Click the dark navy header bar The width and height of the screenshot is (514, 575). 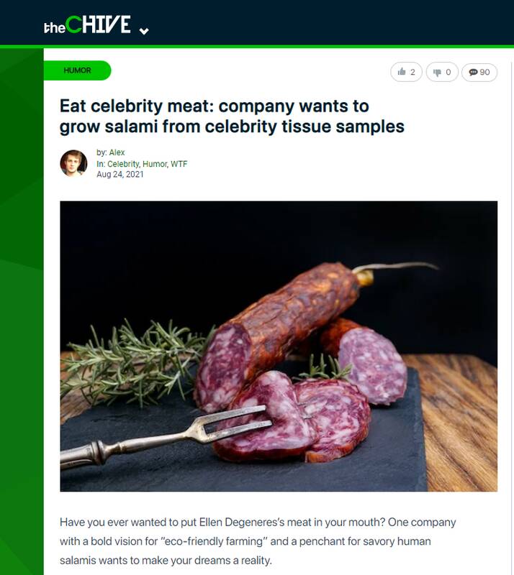coord(324,22)
